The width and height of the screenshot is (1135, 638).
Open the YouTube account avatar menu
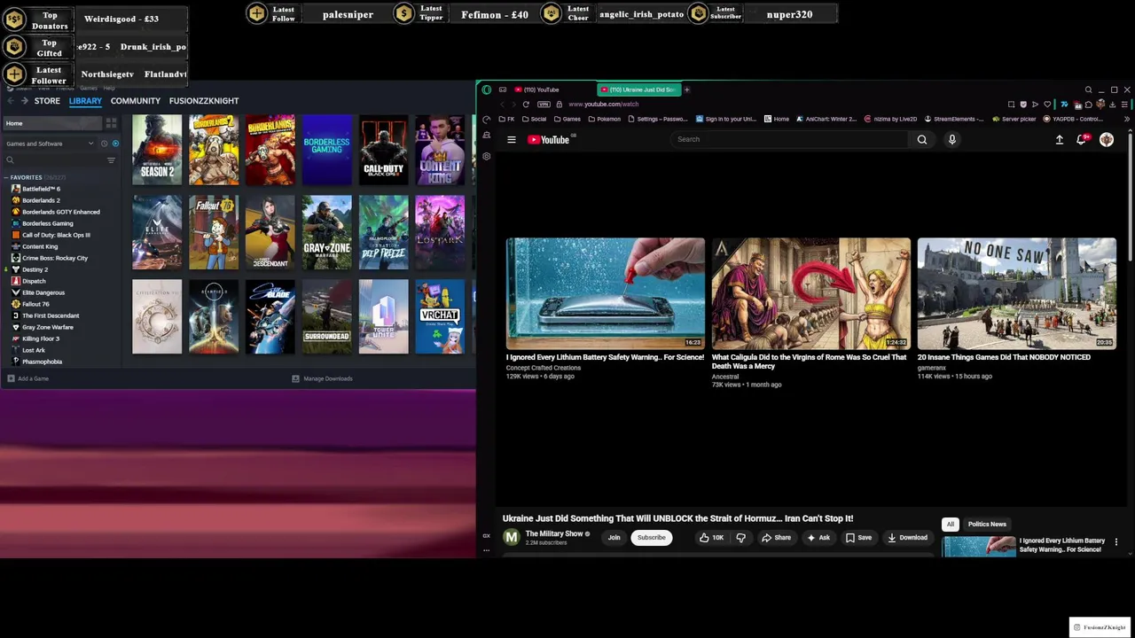click(x=1107, y=139)
